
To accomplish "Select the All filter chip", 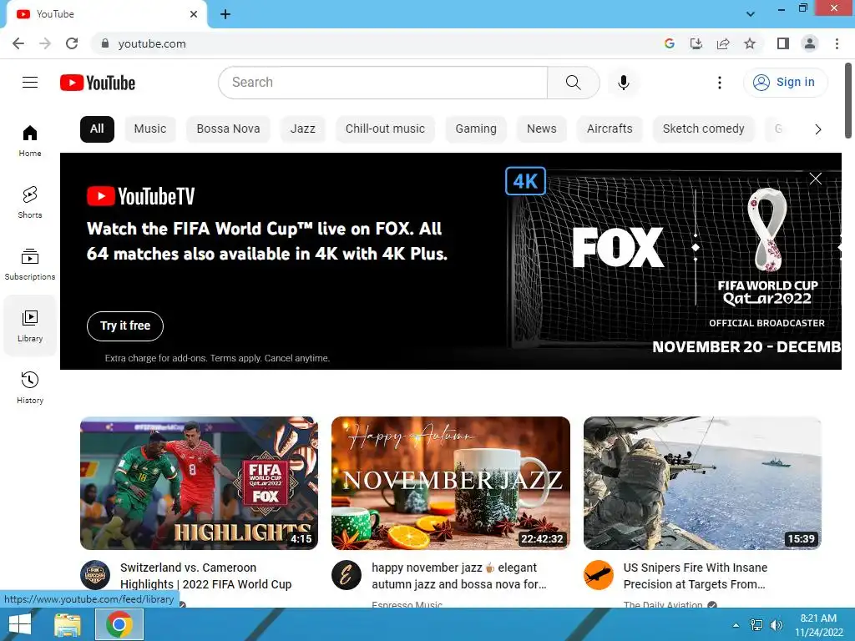I will 97,129.
